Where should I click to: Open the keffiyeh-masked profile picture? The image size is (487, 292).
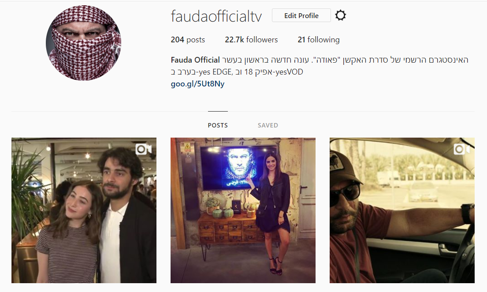(84, 43)
